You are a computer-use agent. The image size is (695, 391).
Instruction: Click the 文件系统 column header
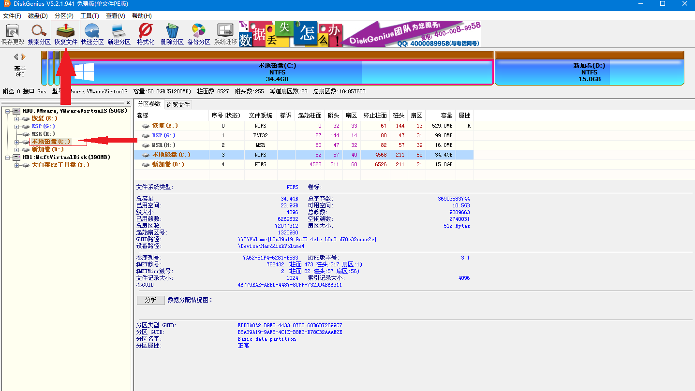[261, 116]
